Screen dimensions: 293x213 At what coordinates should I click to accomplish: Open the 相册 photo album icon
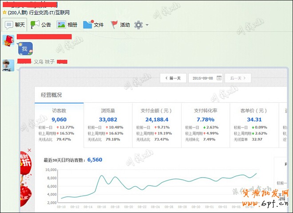pos(61,25)
